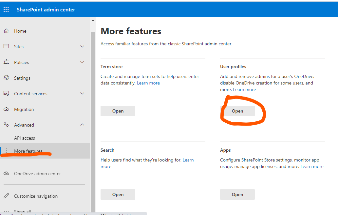Click the Customize navigation pencil icon
This screenshot has width=338, height=215.
[6, 196]
